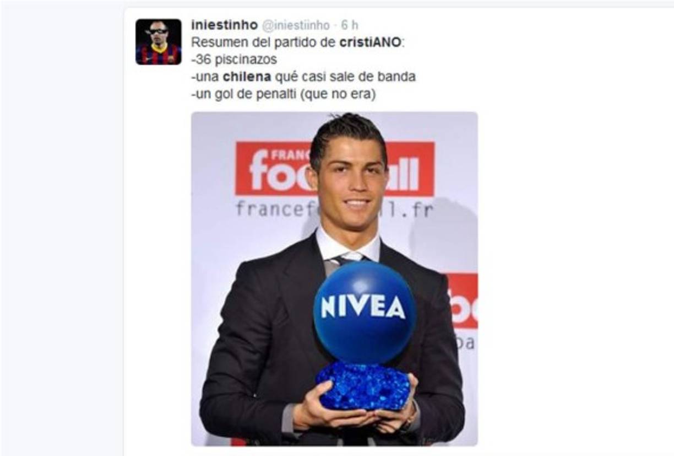
Task: Click the man's hair in the photo
Action: (x=346, y=138)
